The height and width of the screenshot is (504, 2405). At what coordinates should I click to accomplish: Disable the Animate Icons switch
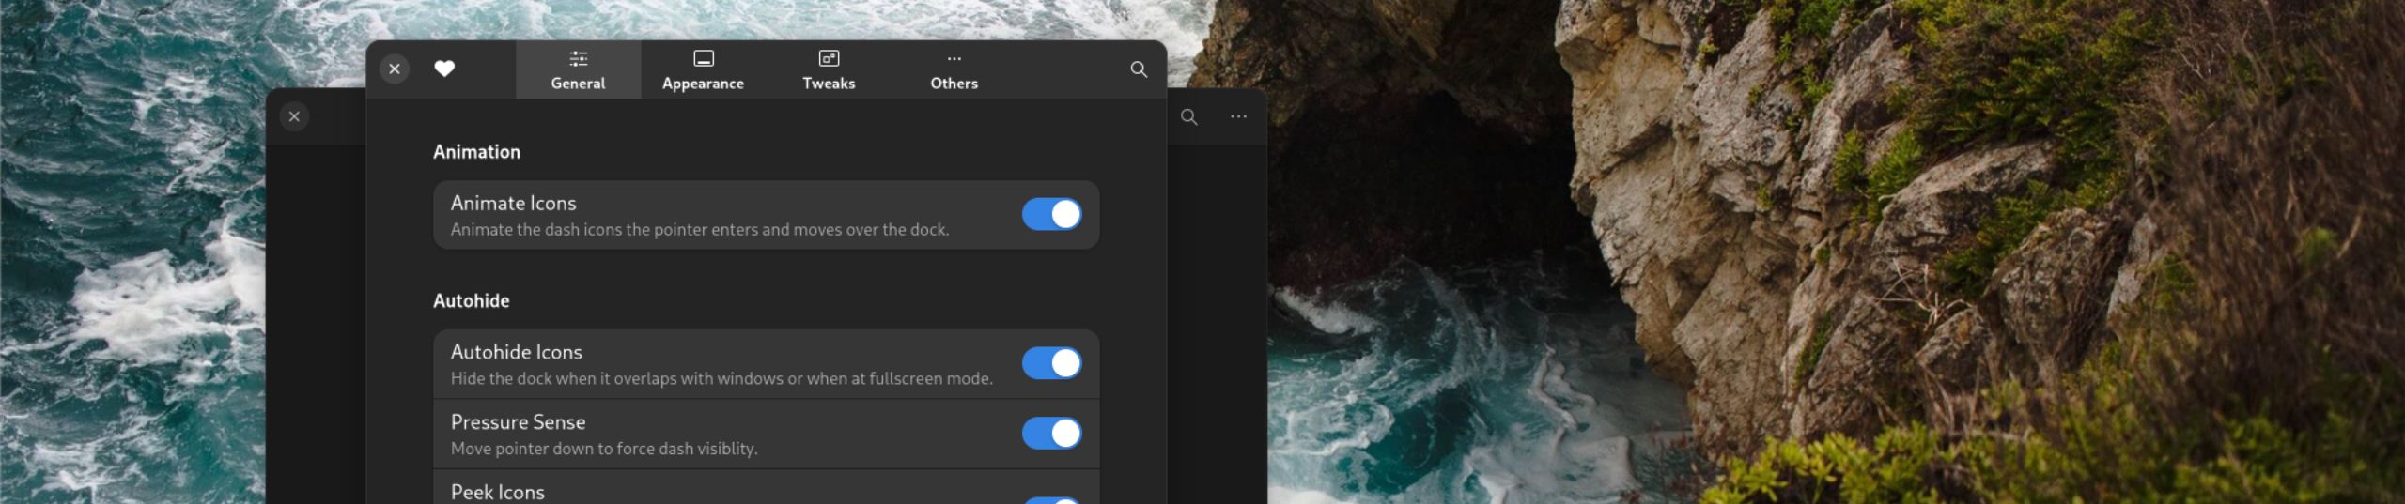click(x=1051, y=214)
